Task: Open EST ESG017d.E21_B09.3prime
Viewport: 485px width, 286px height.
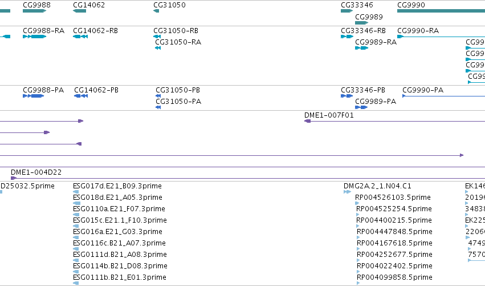Action: tap(117, 186)
